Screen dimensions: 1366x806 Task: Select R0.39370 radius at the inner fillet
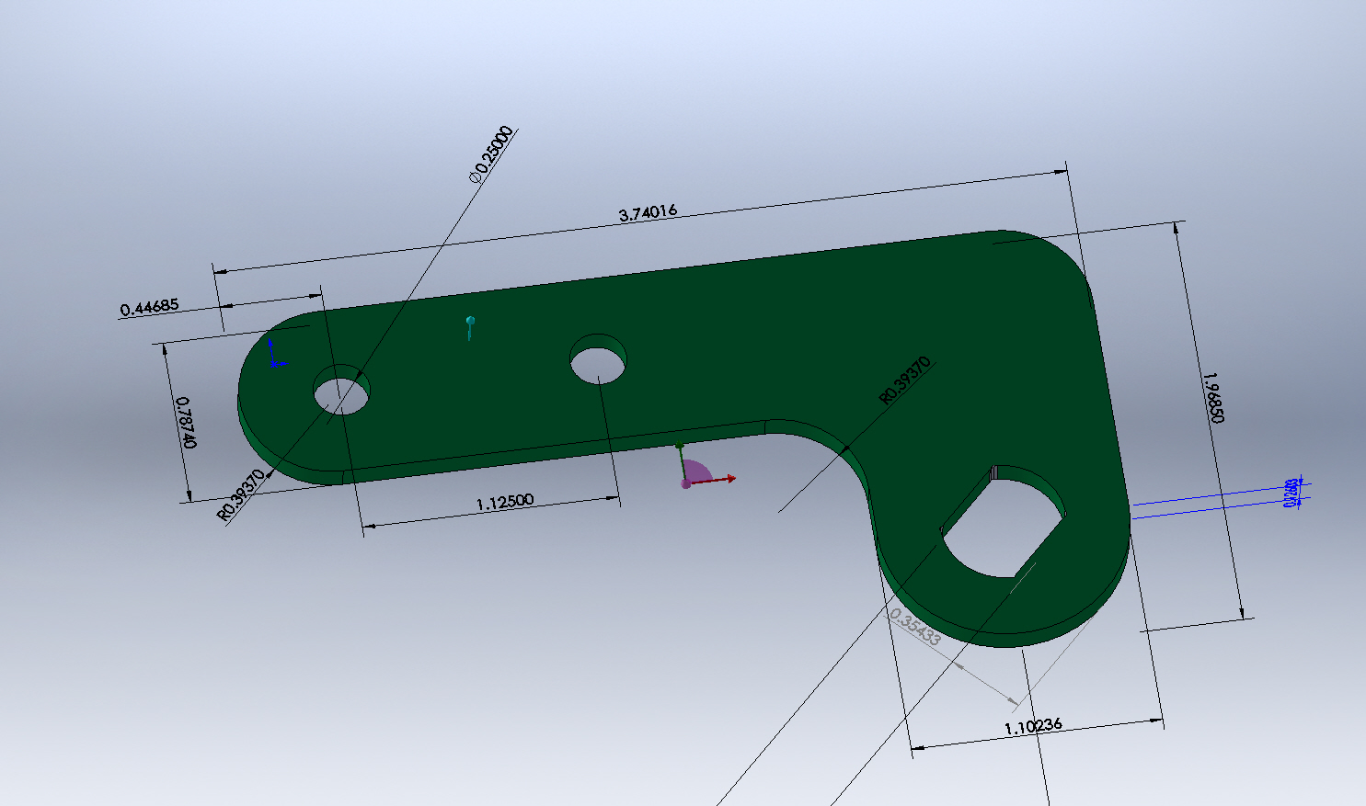click(905, 380)
